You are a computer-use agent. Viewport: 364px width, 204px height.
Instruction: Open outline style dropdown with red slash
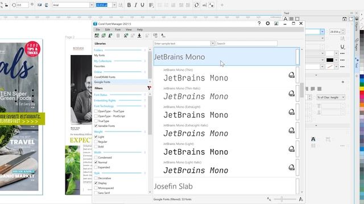click(336, 67)
